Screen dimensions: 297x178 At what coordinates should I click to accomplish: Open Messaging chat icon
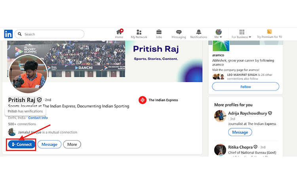pyautogui.click(x=179, y=32)
